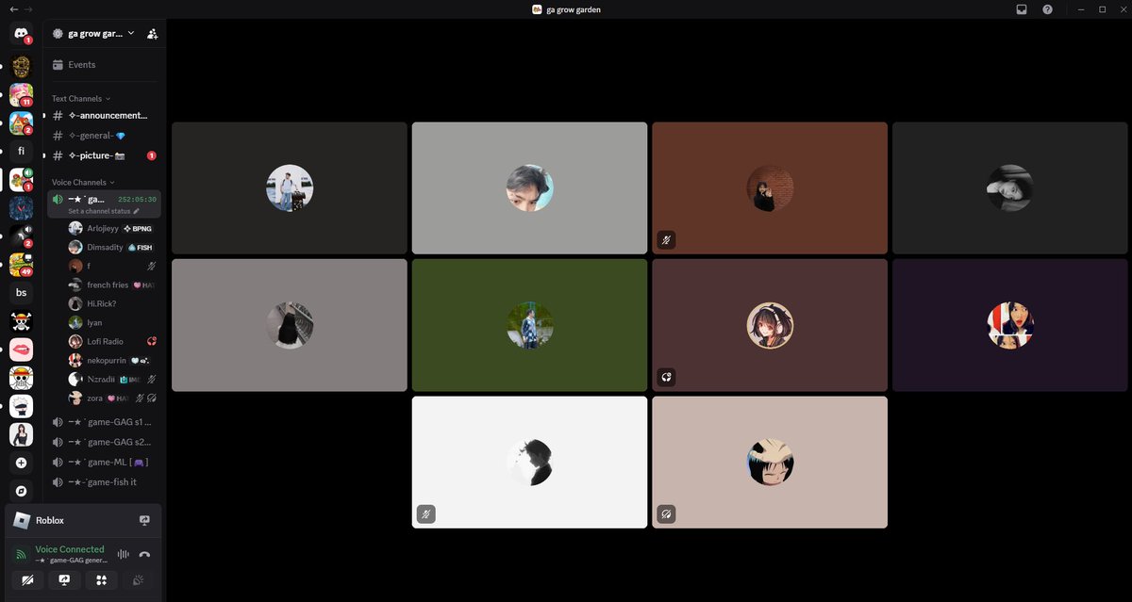This screenshot has height=602, width=1132.
Task: Select user Nzradii in voice list
Action: click(x=113, y=379)
